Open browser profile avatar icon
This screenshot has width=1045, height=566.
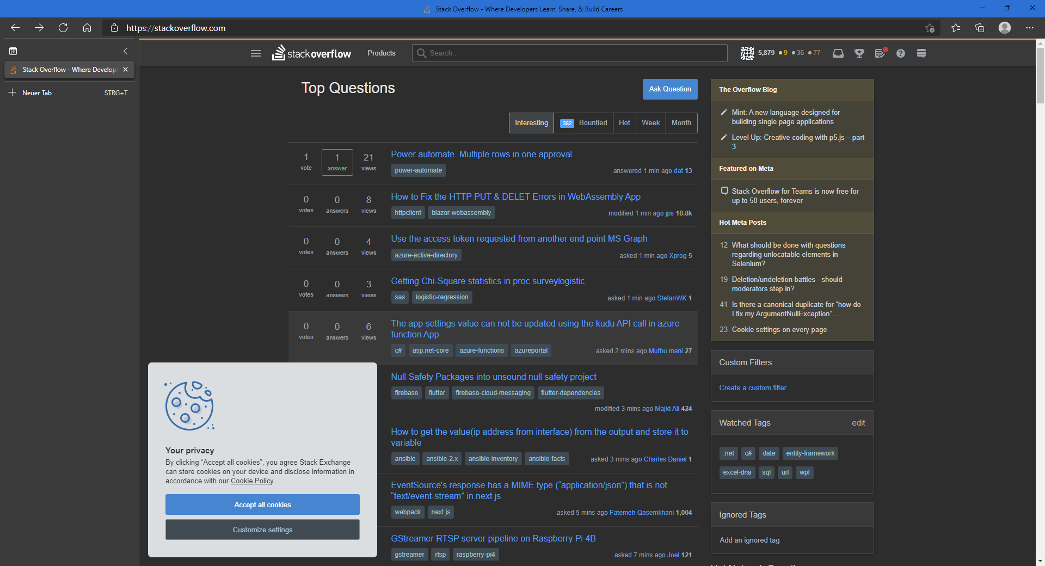coord(1005,28)
